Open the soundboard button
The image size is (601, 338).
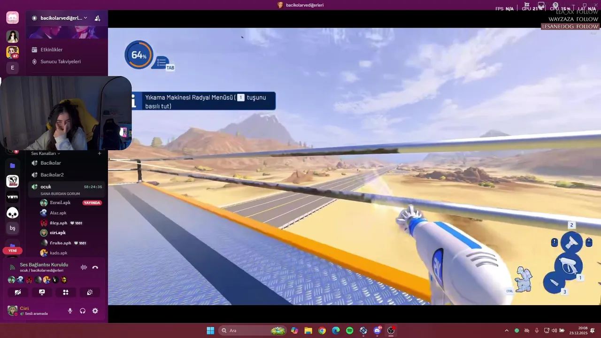pos(90,292)
